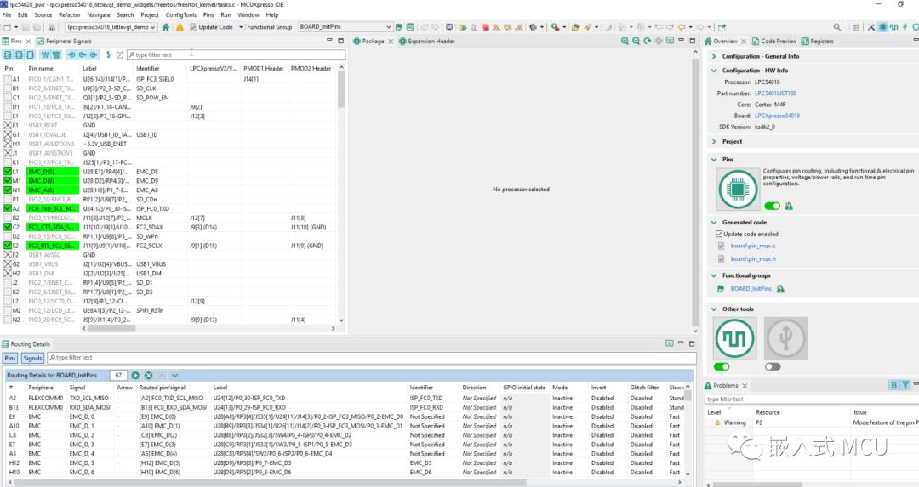Toggle the Pins tool enable switch

pos(773,206)
